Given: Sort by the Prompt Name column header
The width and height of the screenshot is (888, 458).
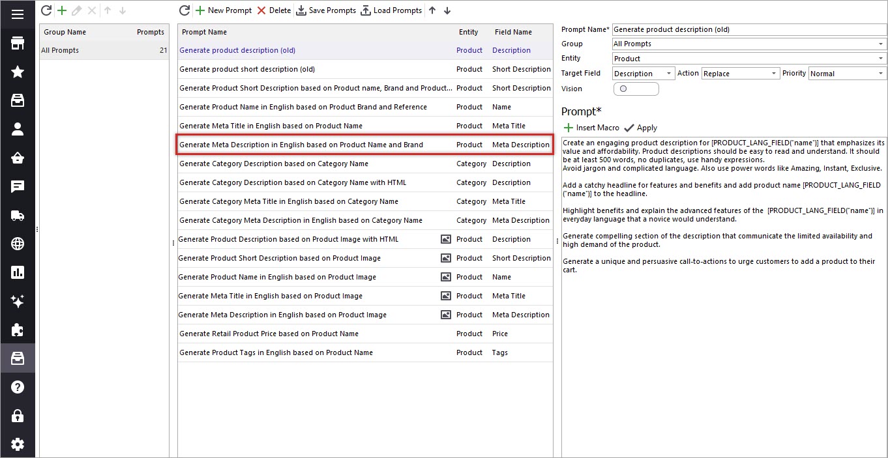Looking at the screenshot, I should coord(204,32).
